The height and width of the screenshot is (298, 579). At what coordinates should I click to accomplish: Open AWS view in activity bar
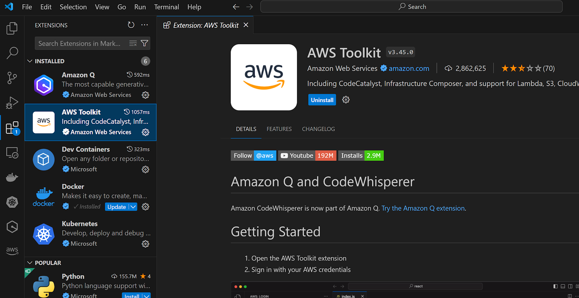click(x=12, y=251)
